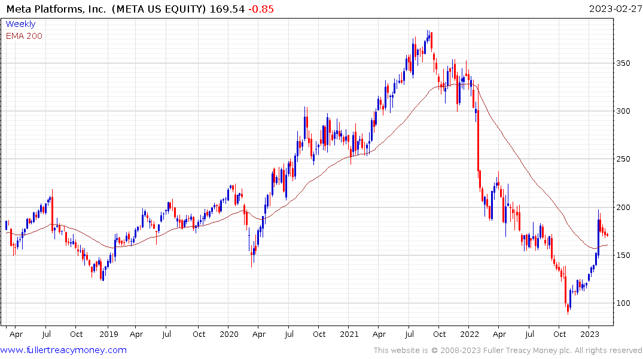Click the 2020 date axis label
Viewport: 643px width, 359px height.
(x=229, y=334)
